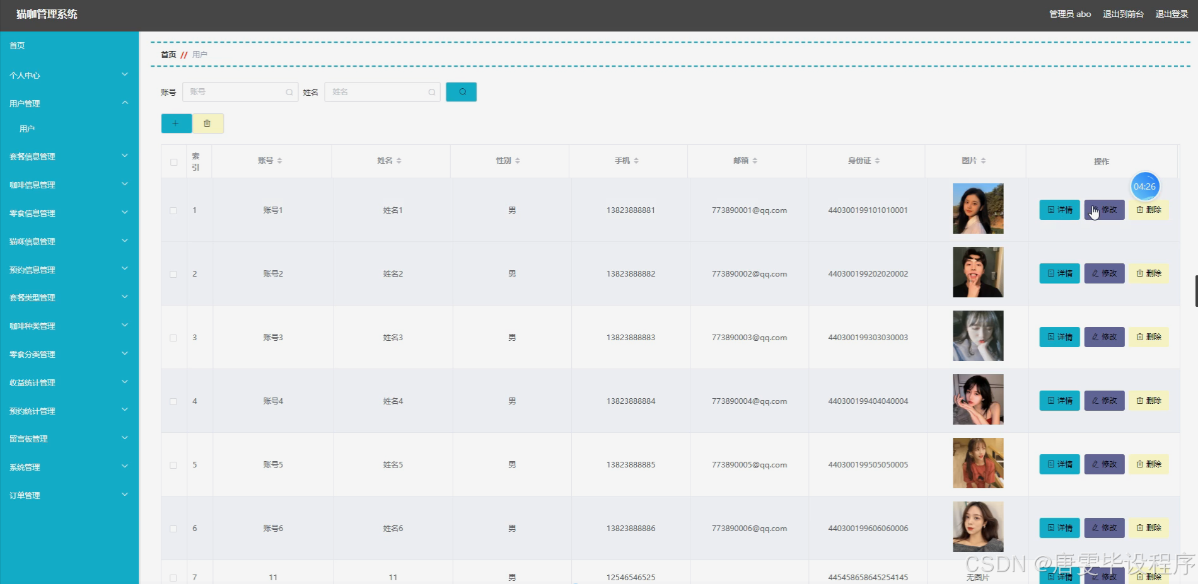Screen dimensions: 1198x584
Task: Expand 系统管理 sidebar menu
Action: (69, 467)
